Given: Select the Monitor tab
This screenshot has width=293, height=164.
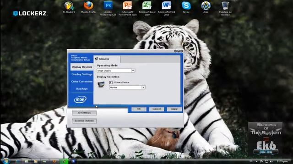Looking at the screenshot, I should (107, 59).
